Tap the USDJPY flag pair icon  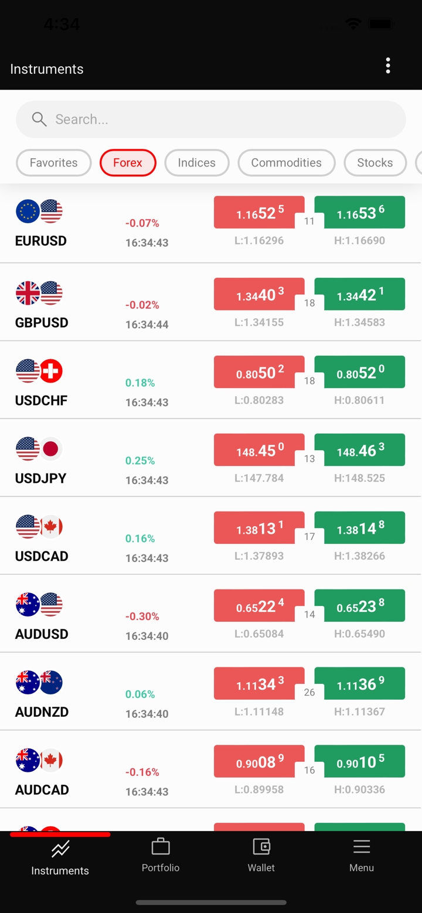[39, 449]
